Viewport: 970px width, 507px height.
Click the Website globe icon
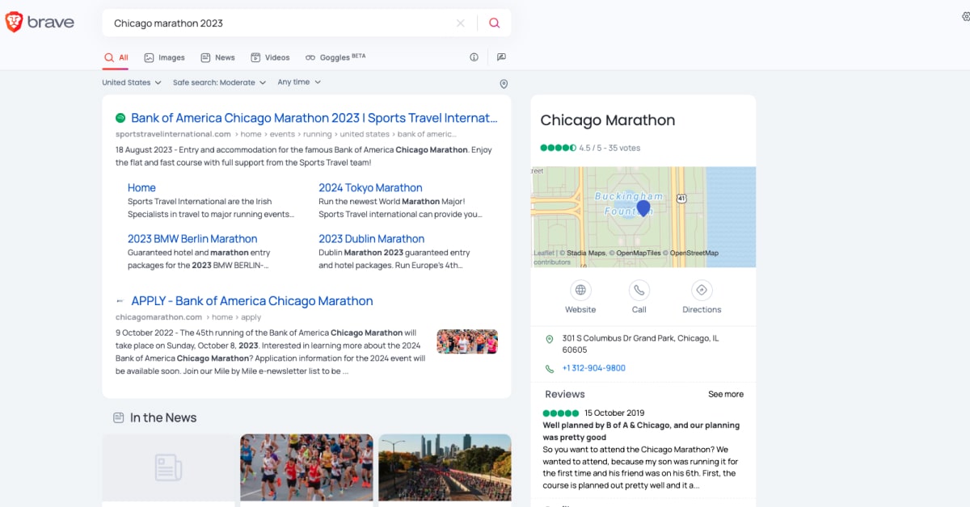coord(580,291)
